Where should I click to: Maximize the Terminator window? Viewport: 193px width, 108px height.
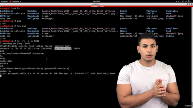click(x=190, y=4)
